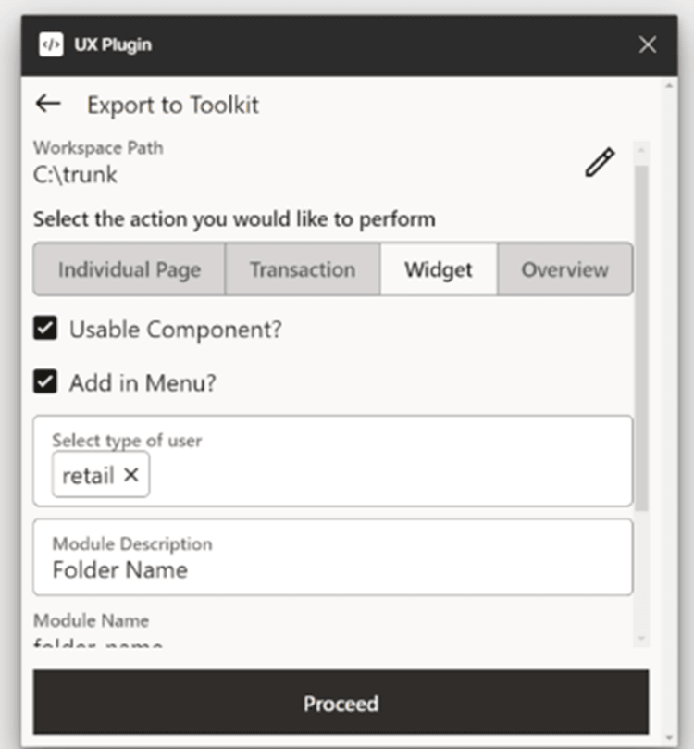Click the scroll up arrow at top right
The width and height of the screenshot is (694, 749).
tap(668, 86)
